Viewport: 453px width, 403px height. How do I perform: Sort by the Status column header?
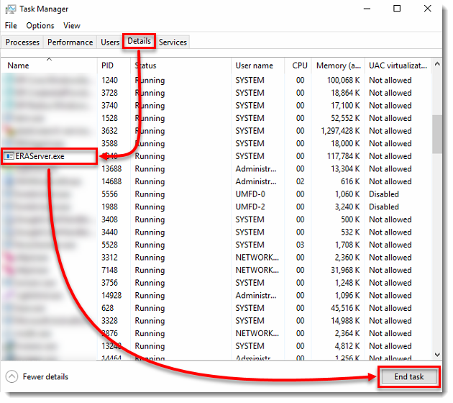click(x=180, y=65)
